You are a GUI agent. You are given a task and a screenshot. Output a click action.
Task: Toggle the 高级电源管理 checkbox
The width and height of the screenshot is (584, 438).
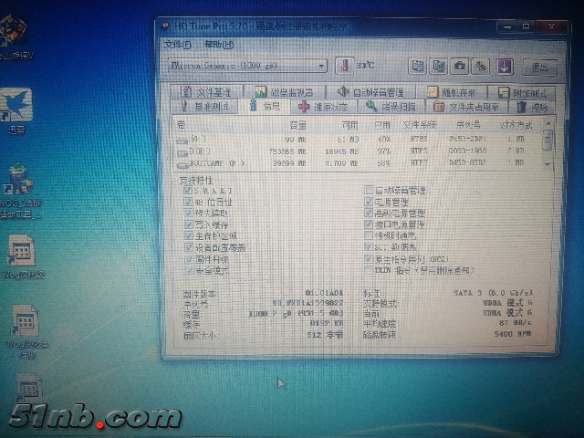tap(369, 213)
